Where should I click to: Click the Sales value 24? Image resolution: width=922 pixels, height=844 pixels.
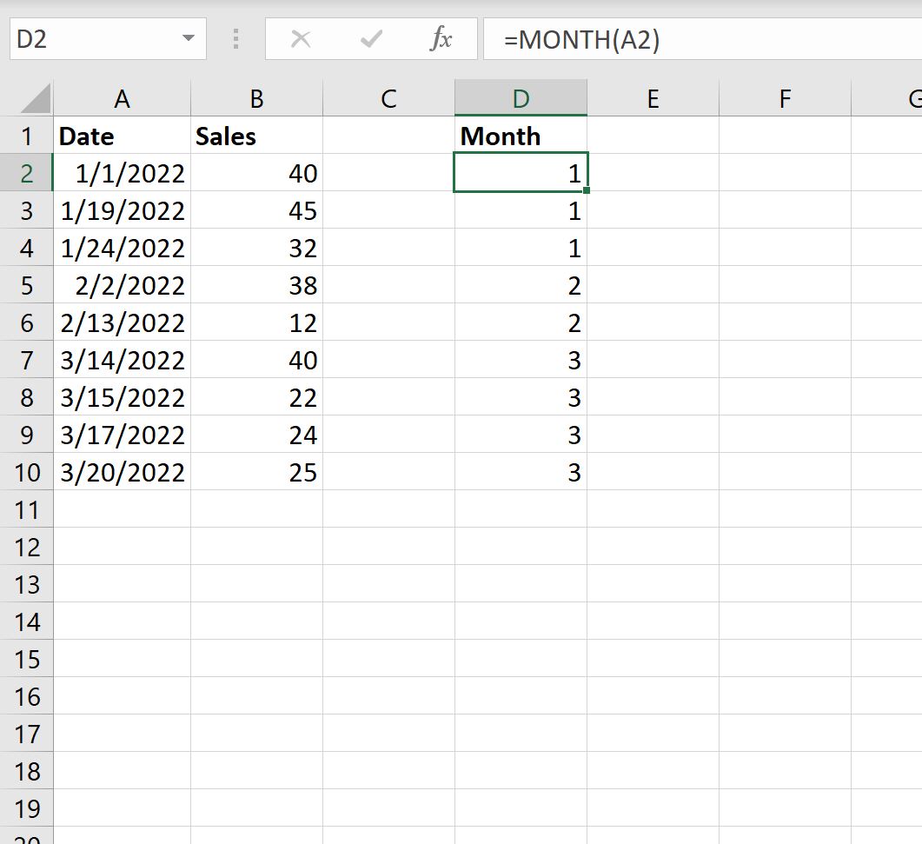pos(256,435)
